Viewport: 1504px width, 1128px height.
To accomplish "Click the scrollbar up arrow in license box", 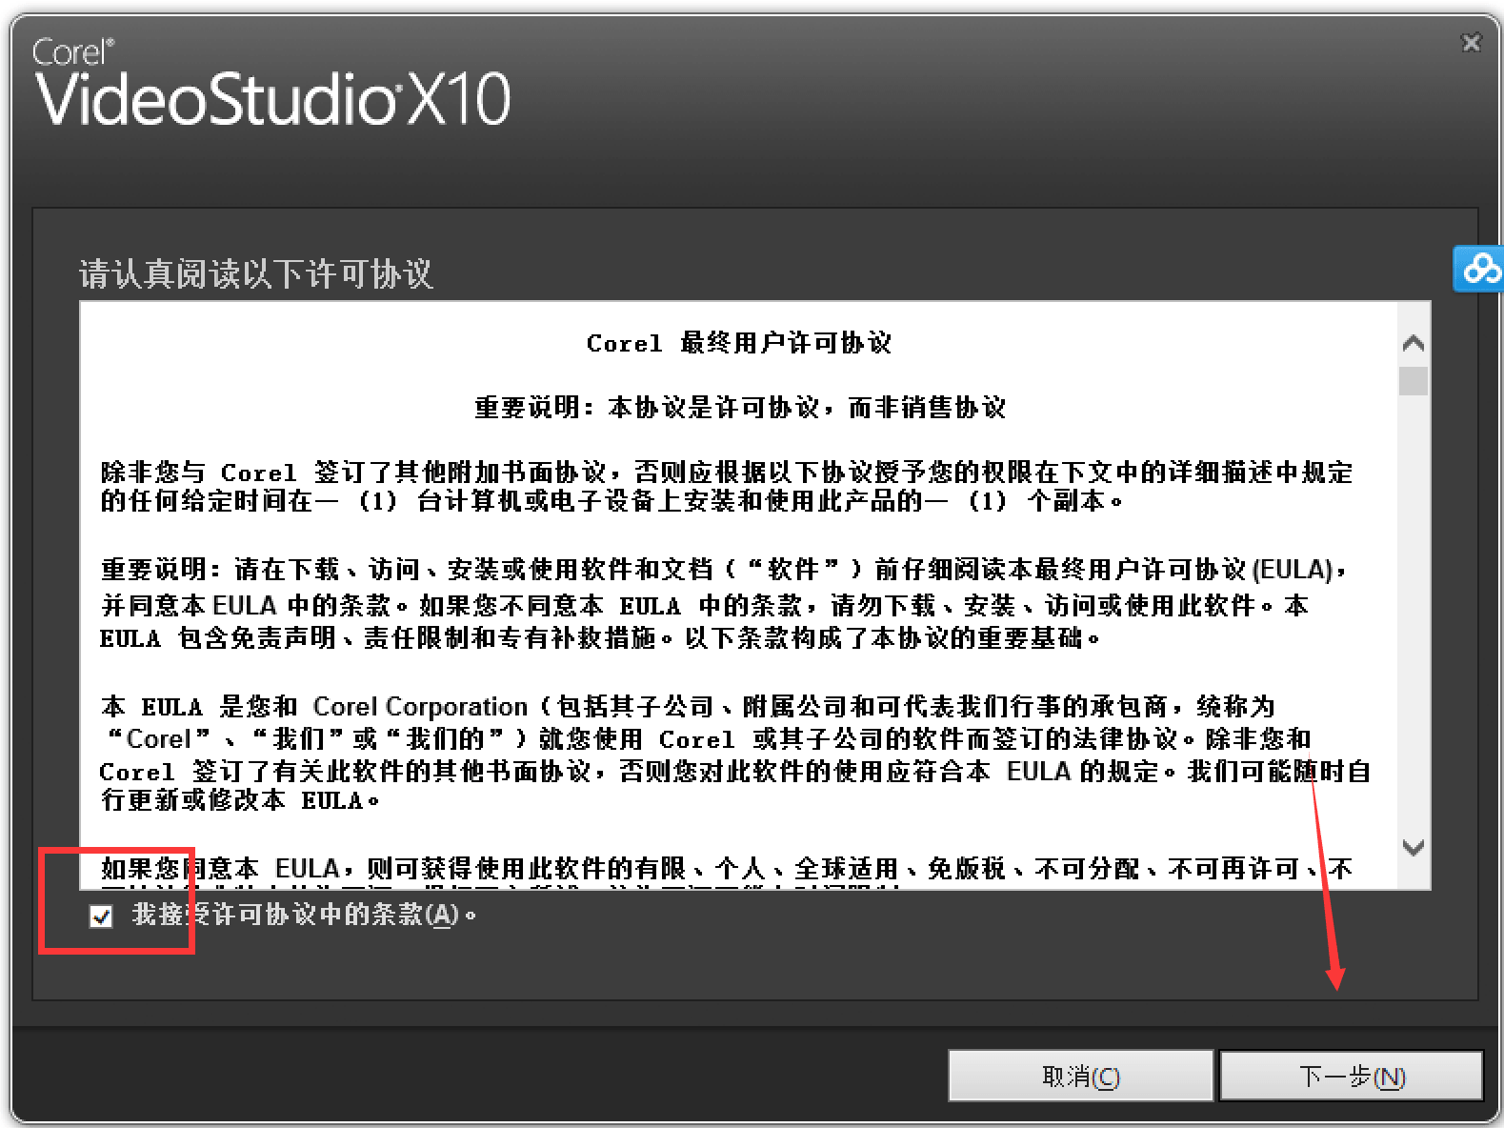I will click(x=1414, y=343).
